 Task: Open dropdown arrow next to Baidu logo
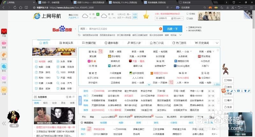pos(75,29)
